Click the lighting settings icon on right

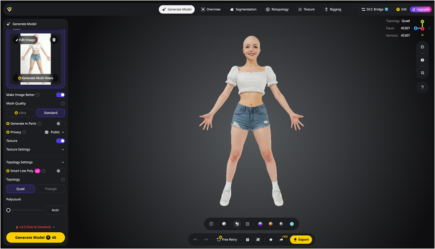tap(422, 47)
